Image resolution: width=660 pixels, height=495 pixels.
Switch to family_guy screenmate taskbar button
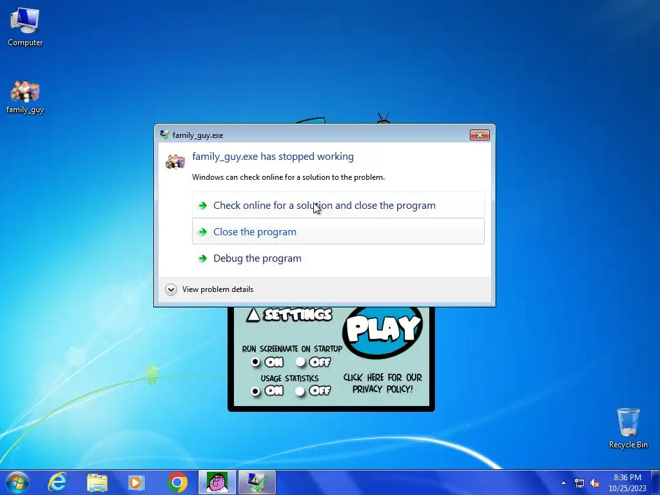tap(217, 482)
